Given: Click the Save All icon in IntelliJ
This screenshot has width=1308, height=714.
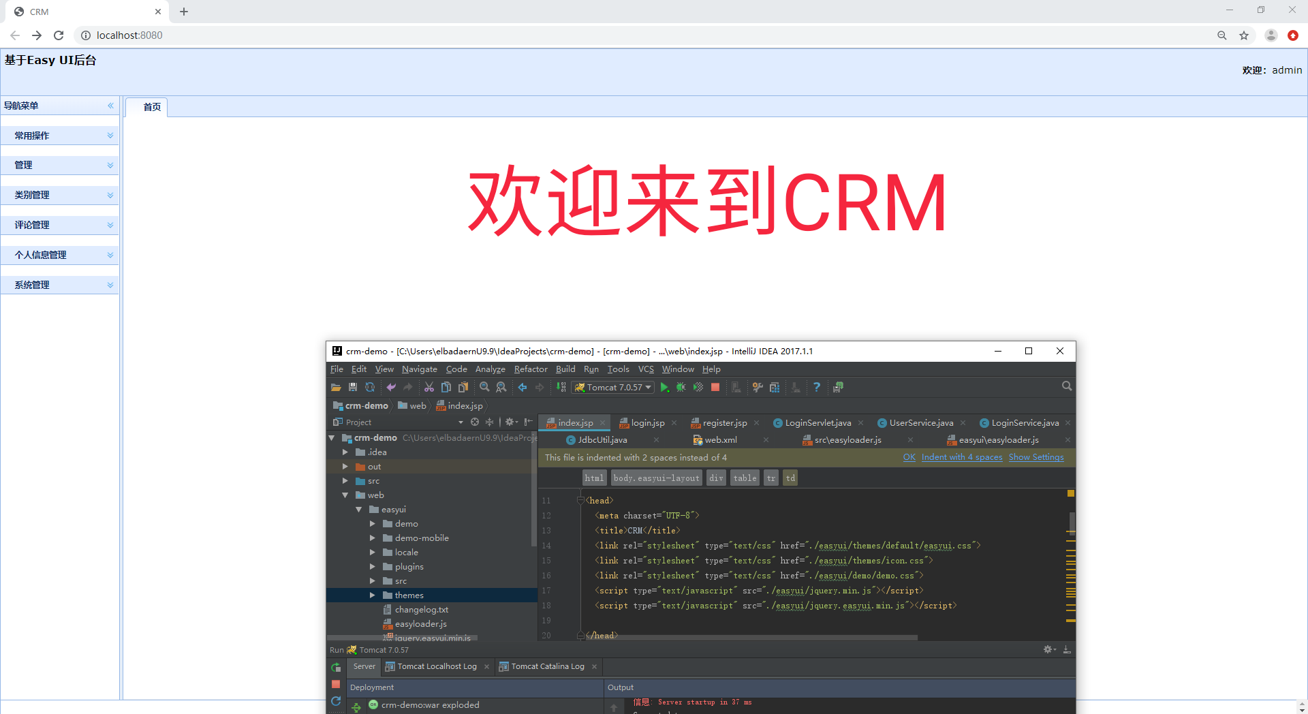Looking at the screenshot, I should pyautogui.click(x=353, y=387).
